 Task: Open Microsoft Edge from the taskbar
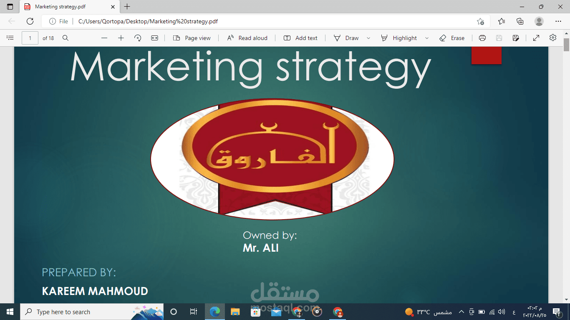215,312
